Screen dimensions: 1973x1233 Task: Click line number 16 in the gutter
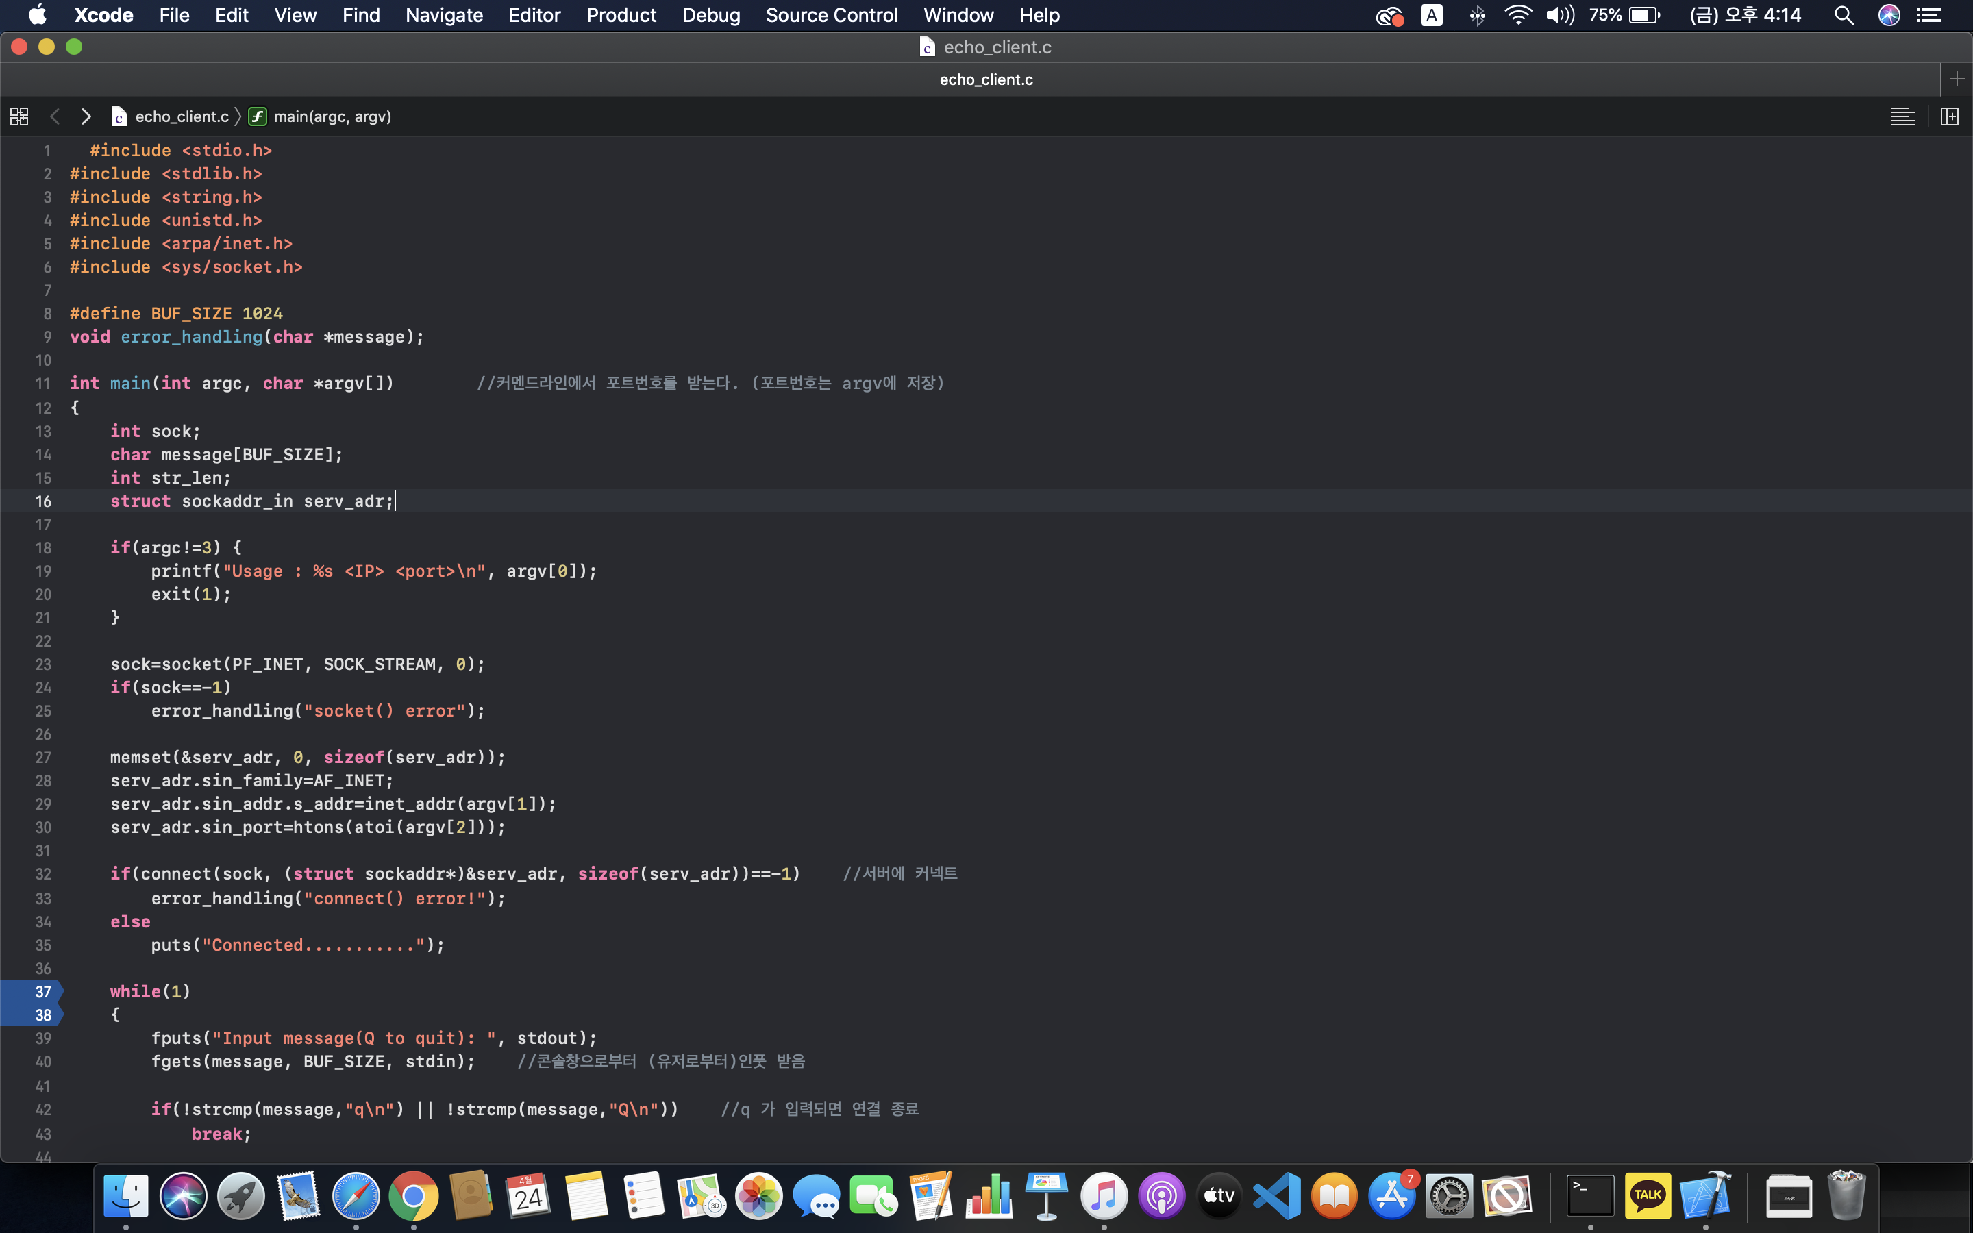coord(43,501)
